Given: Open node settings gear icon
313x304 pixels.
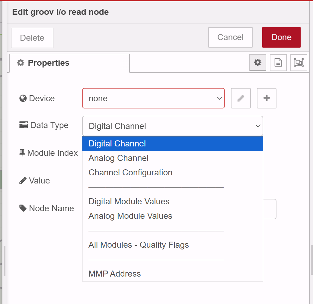Looking at the screenshot, I should click(x=257, y=63).
